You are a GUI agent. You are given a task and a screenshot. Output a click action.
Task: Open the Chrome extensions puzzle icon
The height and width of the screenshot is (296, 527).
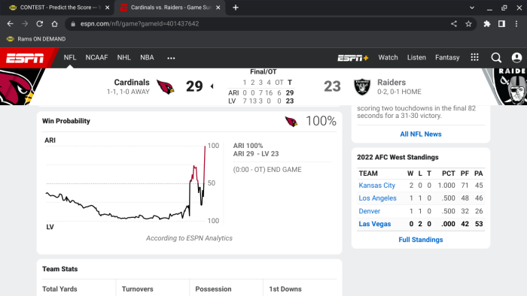pos(486,24)
